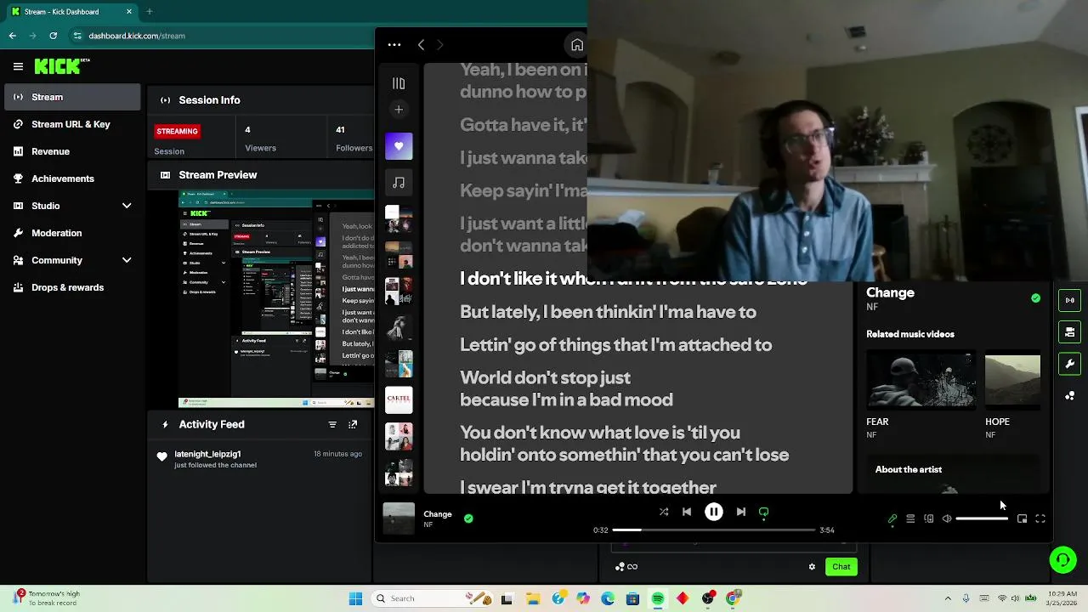Image resolution: width=1088 pixels, height=612 pixels.
Task: Open Your Library in Spotify sidebar
Action: click(399, 83)
